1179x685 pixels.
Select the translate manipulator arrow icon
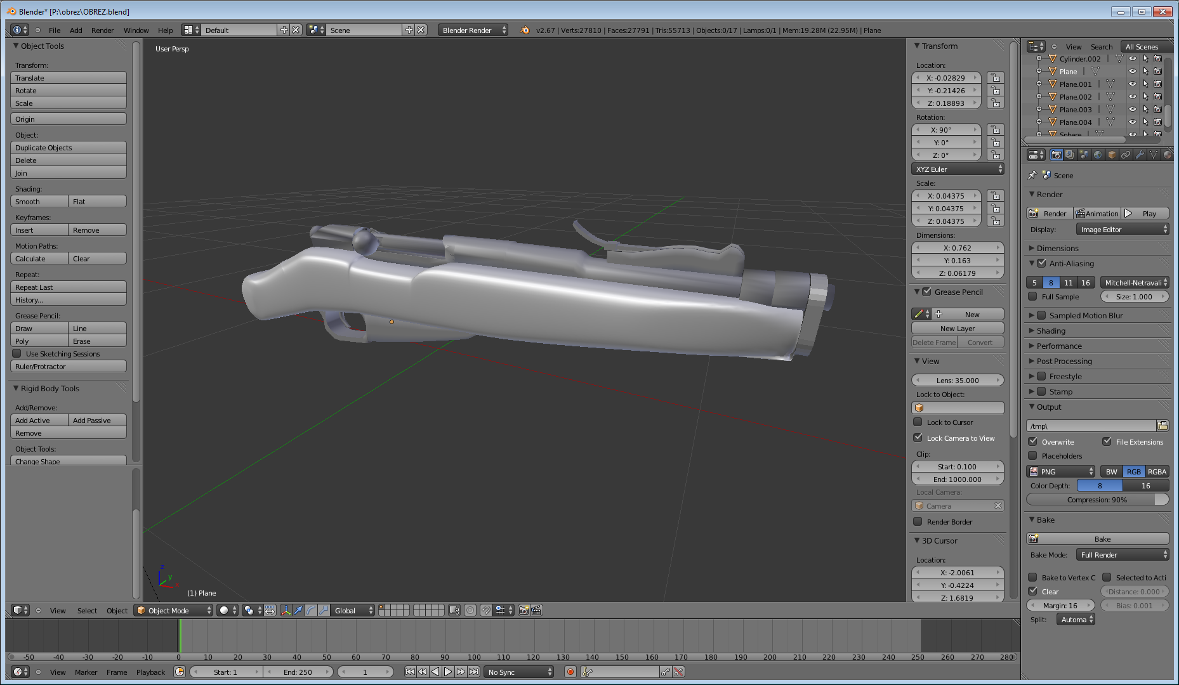298,610
